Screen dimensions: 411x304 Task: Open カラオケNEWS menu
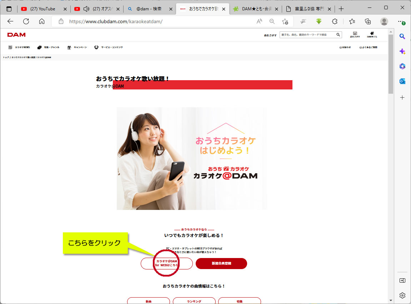19,47
